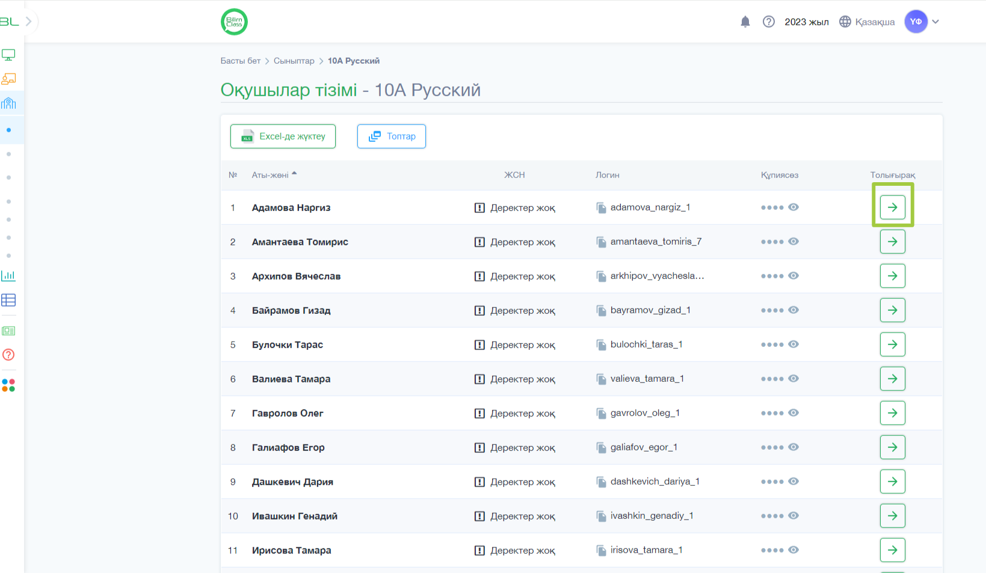
Task: Expand the left sidebar with chevron
Action: tap(28, 22)
